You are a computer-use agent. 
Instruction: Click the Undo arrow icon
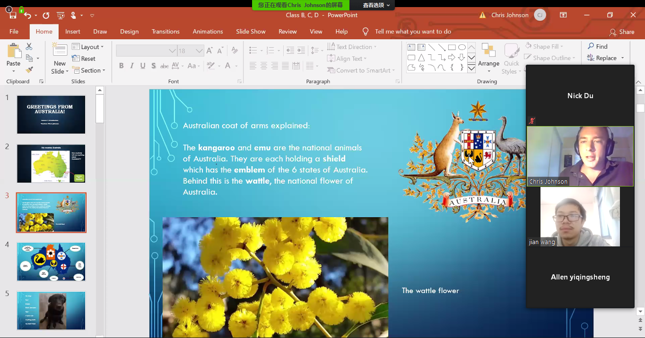click(x=27, y=16)
